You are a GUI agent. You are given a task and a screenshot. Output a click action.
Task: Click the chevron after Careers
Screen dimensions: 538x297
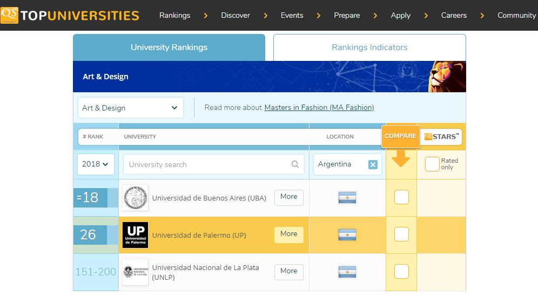point(482,16)
